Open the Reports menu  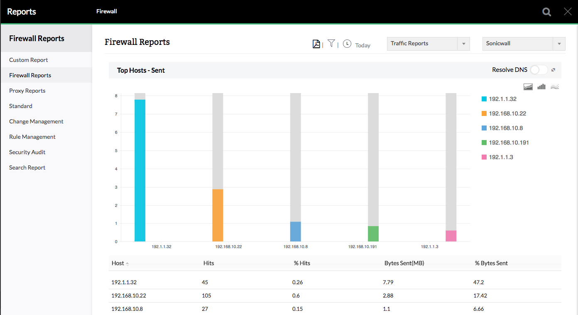[x=21, y=12]
